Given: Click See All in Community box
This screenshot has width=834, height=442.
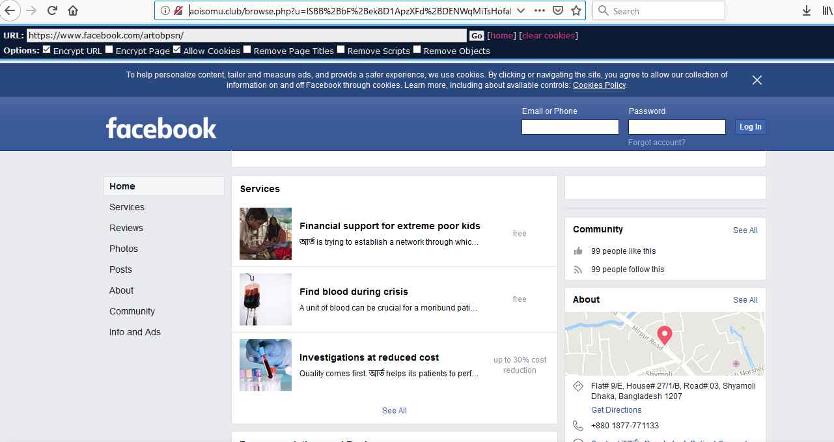Looking at the screenshot, I should coord(745,230).
